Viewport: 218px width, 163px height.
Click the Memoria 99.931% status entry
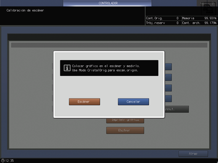199,18
